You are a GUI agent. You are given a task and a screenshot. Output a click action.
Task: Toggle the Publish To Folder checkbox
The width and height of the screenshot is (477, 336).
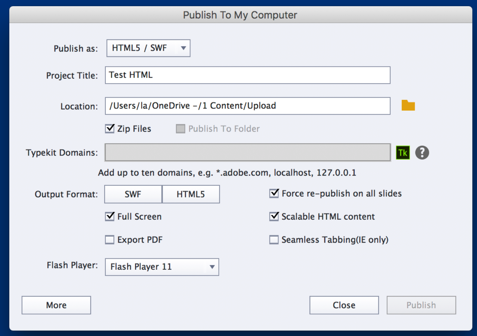coord(180,128)
